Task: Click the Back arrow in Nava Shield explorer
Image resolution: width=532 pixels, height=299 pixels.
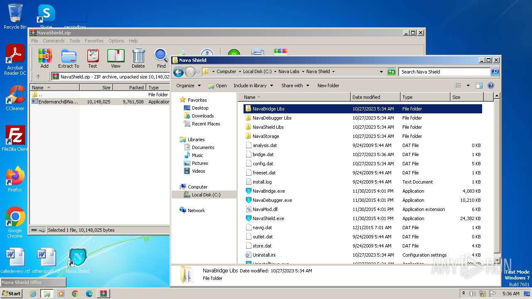Action: [x=179, y=72]
